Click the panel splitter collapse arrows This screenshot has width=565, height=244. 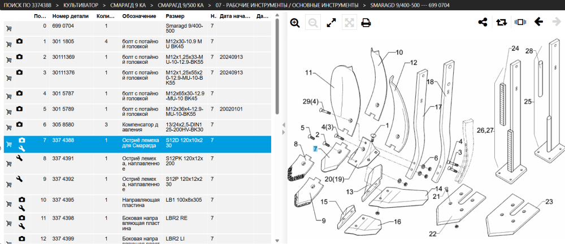click(284, 129)
